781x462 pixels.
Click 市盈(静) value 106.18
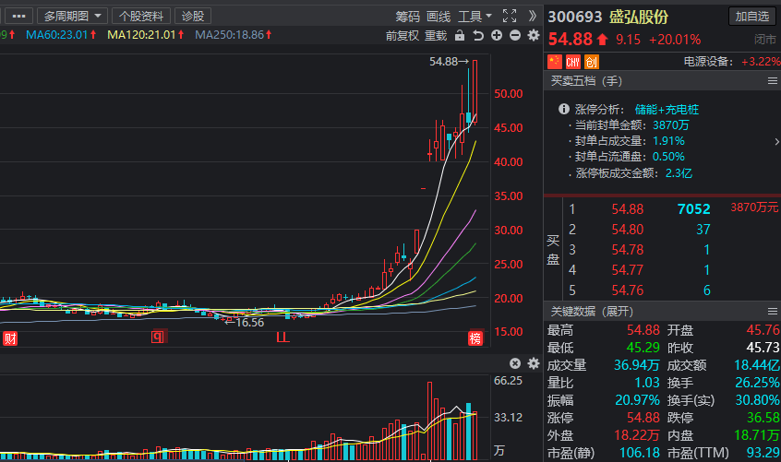(639, 453)
